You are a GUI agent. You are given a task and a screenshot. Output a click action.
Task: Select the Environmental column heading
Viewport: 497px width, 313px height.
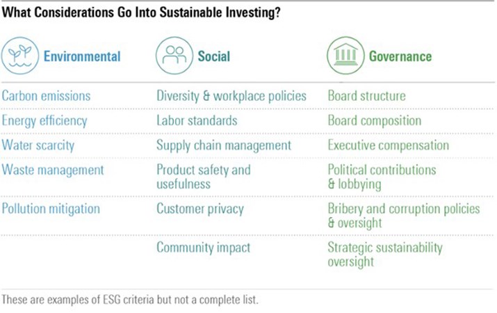pos(82,56)
